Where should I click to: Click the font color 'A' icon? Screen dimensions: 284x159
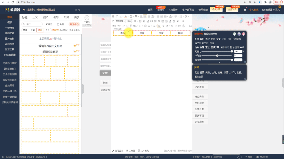126,17
